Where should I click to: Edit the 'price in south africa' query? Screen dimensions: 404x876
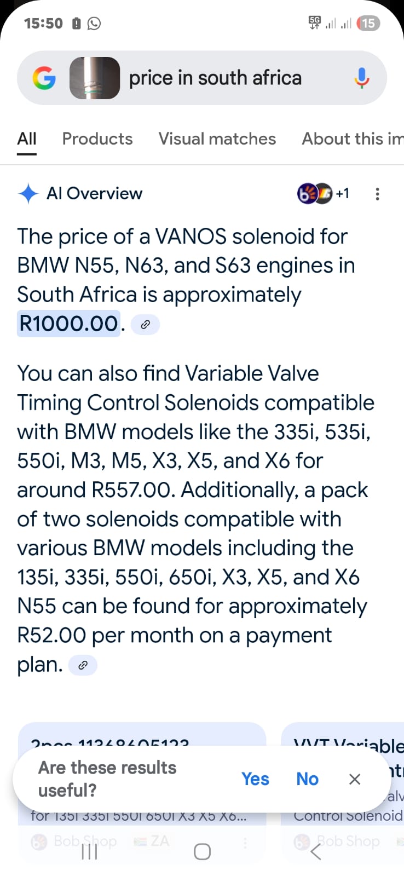pyautogui.click(x=215, y=78)
